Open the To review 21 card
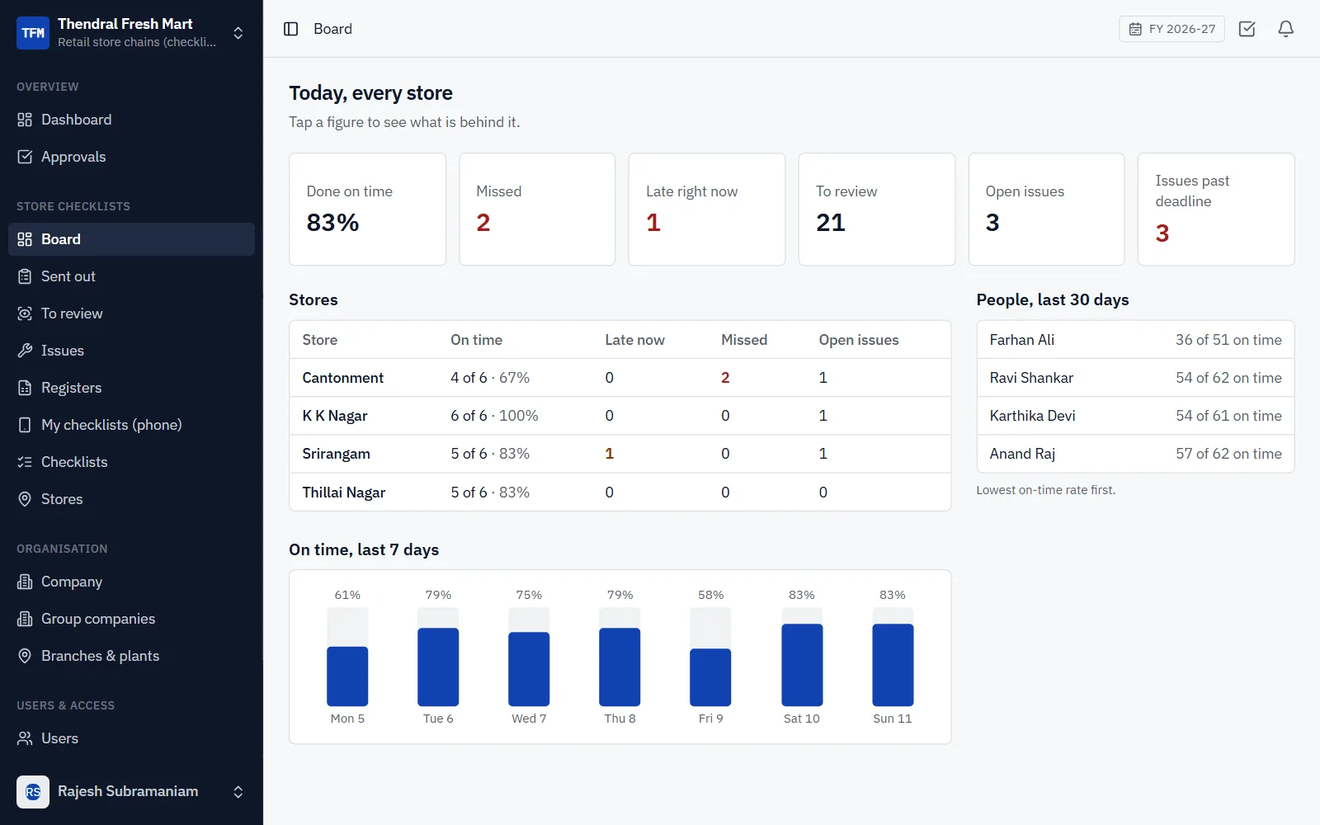Screen dimensions: 1320x825 877,210
